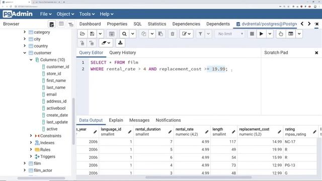Select the customer_id column in tree

click(x=57, y=67)
